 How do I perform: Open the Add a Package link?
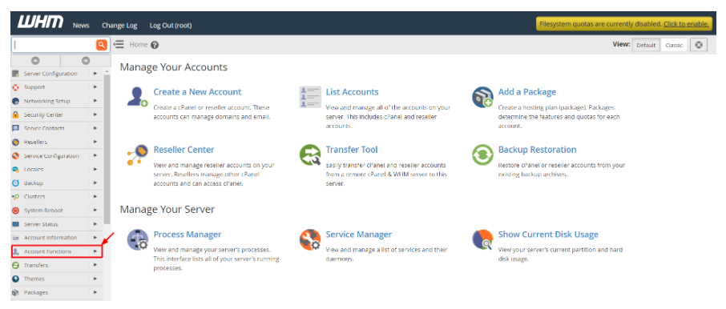(x=527, y=92)
